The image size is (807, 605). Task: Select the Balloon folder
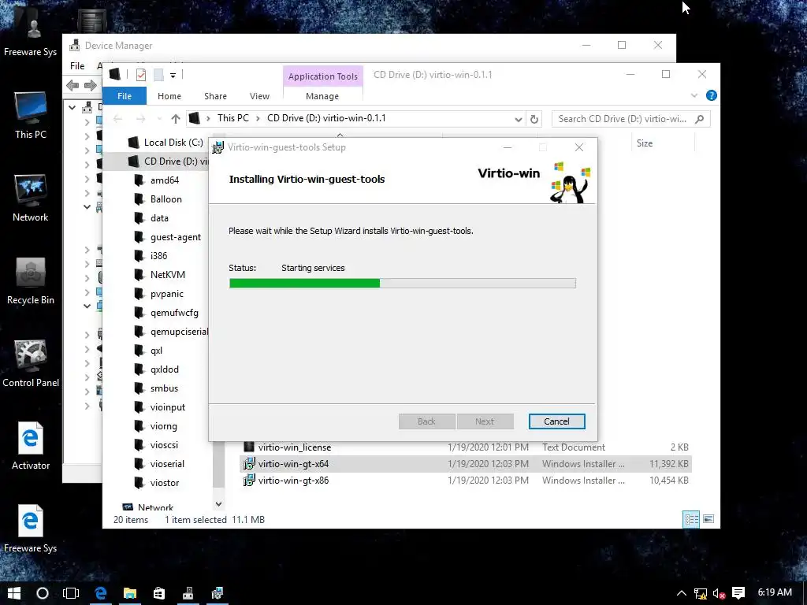pos(165,199)
